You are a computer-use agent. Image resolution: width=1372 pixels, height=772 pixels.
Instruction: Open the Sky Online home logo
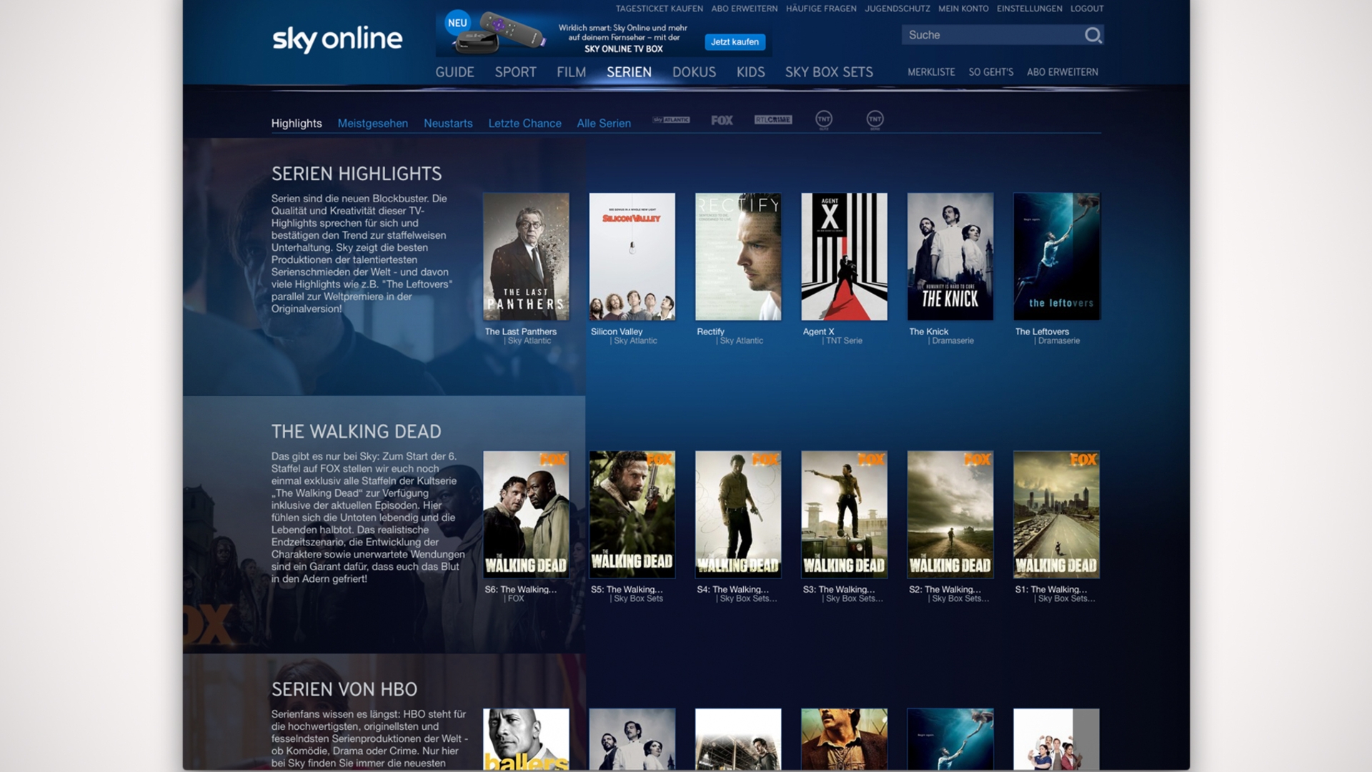pyautogui.click(x=337, y=40)
